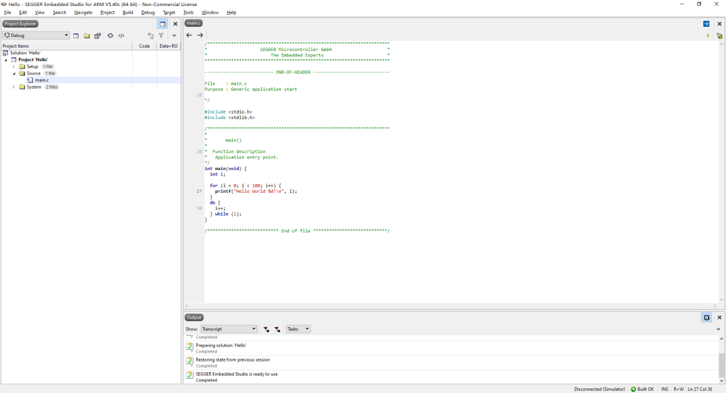Click the Project Explorer panel title
Viewport: 726px width, 393px height.
[20, 24]
